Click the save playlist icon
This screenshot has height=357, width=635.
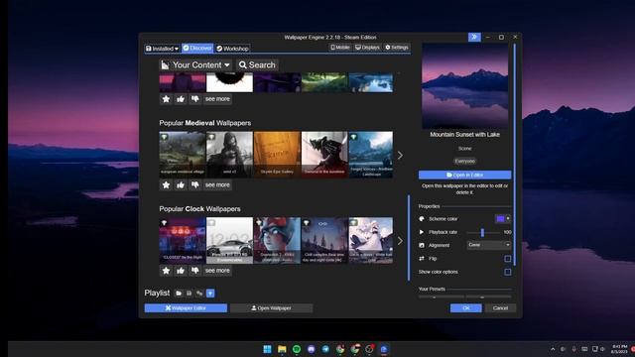pos(190,294)
